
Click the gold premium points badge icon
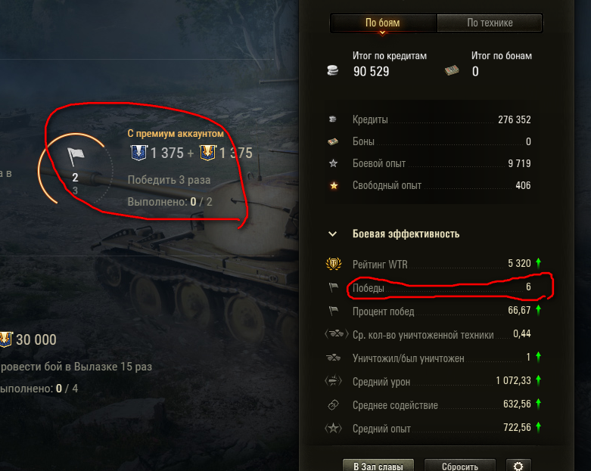tap(207, 153)
